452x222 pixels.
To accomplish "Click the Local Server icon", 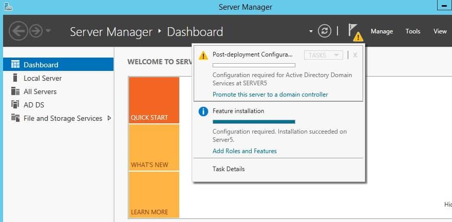I will click(x=15, y=78).
